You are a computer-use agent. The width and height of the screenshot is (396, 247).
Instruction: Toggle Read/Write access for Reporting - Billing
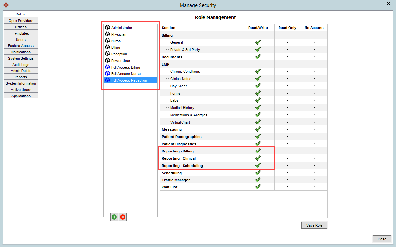258,151
